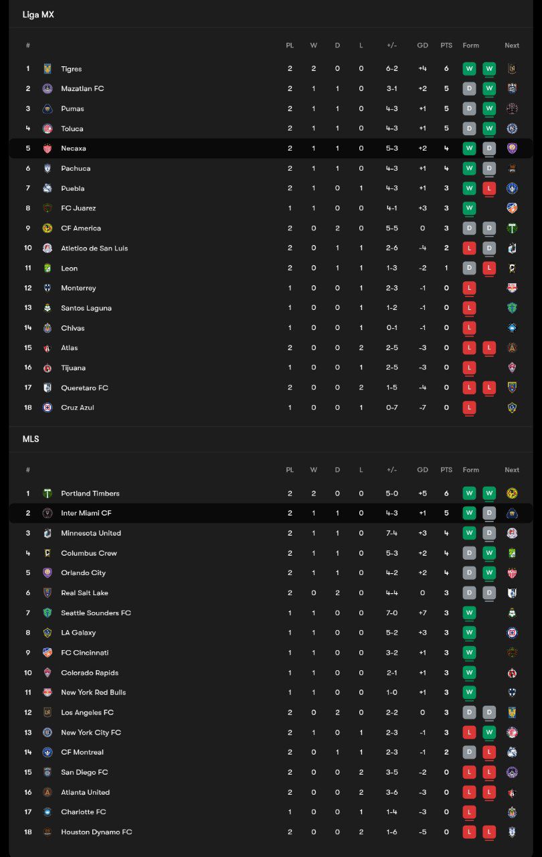Screen dimensions: 542x857
Task: Click the loss badge in Charlotte FC row
Action: tap(469, 812)
